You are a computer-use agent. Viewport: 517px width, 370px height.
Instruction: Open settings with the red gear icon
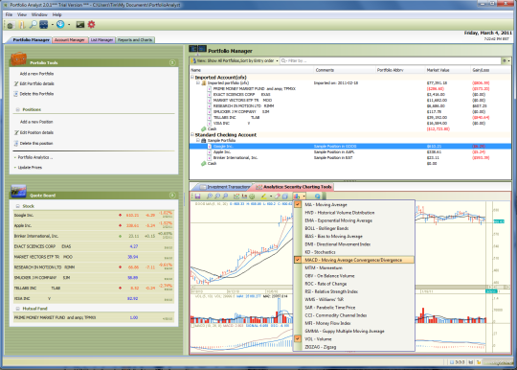pos(91,24)
